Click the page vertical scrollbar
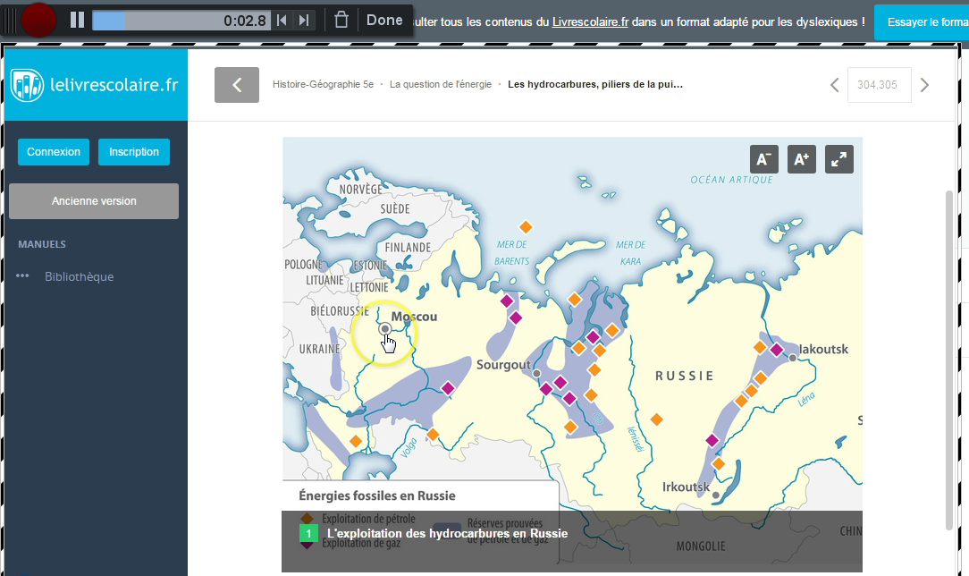 949,360
